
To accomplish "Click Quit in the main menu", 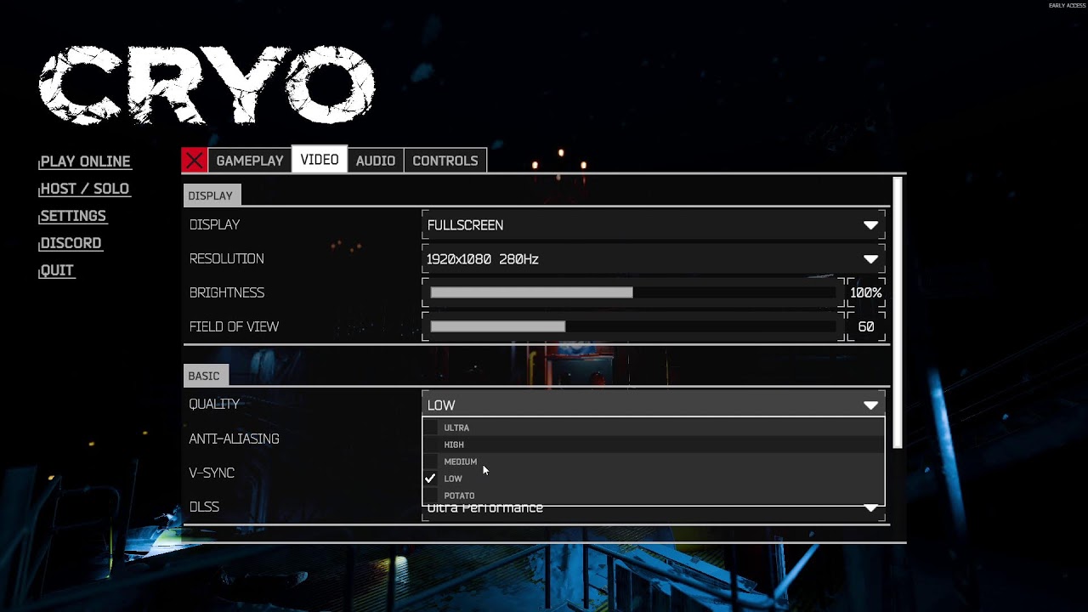I will (56, 270).
